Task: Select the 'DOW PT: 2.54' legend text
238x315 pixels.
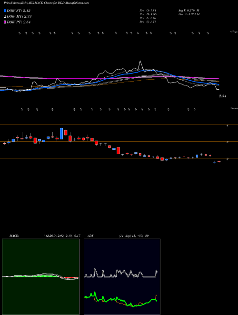Action: click(19, 22)
